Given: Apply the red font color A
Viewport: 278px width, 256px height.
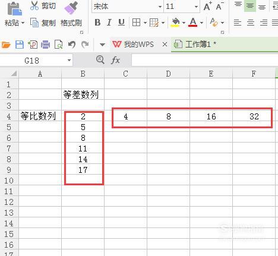Looking at the screenshot, I should (x=193, y=22).
